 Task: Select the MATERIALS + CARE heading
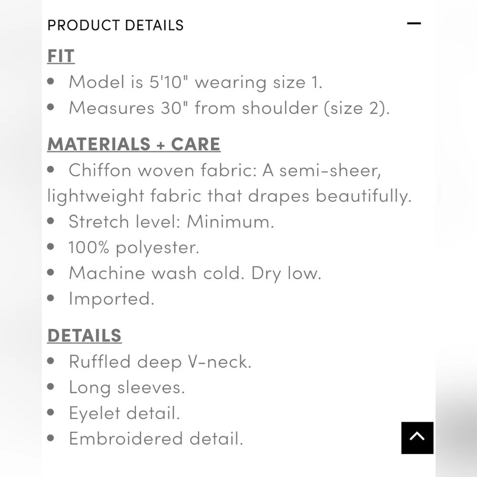coord(134,144)
